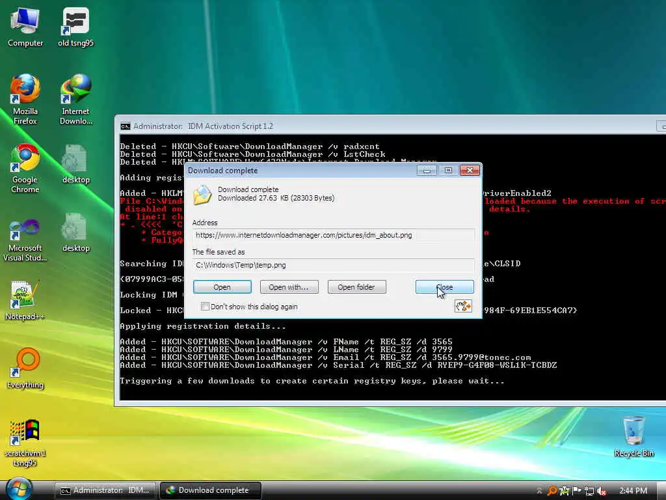Open the Everything search shortcut

tap(25, 368)
